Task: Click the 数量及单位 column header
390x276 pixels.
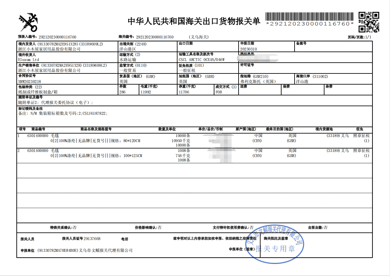Action: point(167,129)
